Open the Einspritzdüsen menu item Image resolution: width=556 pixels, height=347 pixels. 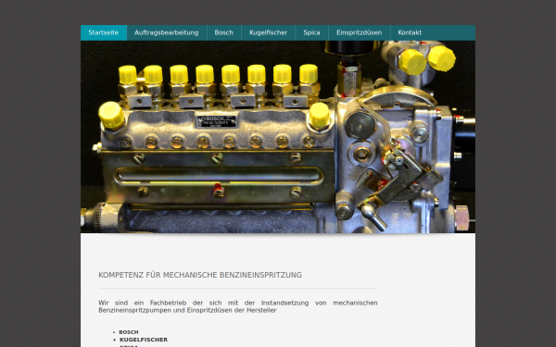pyautogui.click(x=360, y=33)
